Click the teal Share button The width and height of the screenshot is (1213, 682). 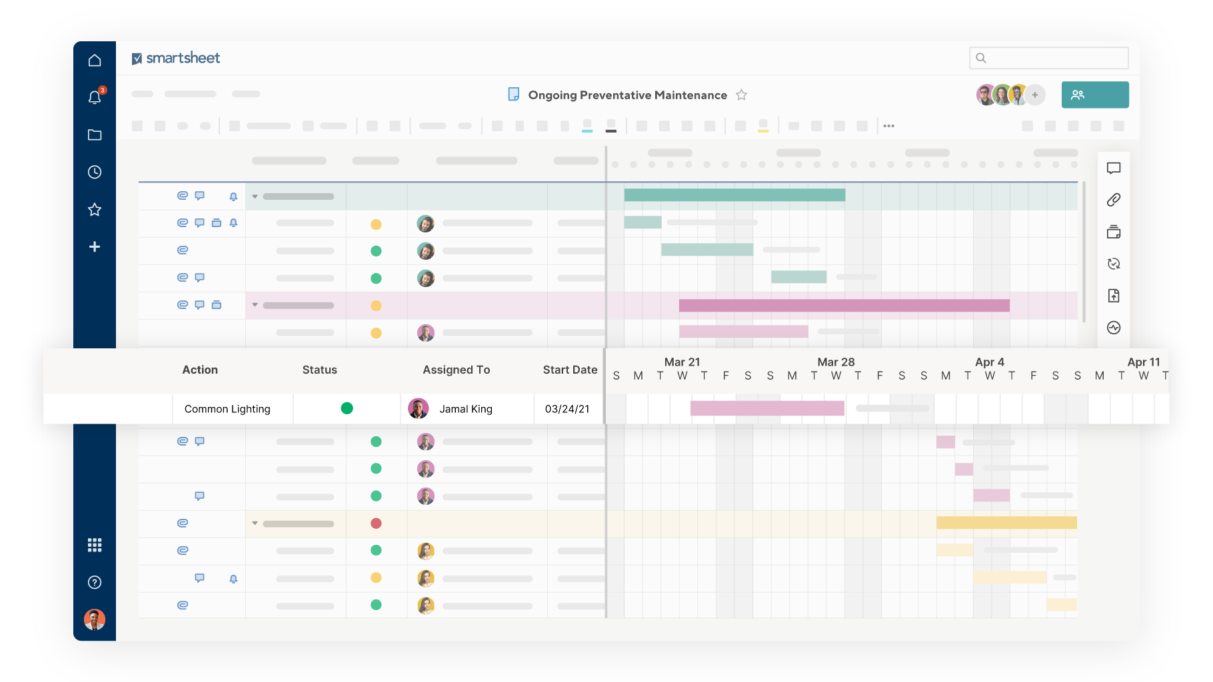coord(1094,95)
